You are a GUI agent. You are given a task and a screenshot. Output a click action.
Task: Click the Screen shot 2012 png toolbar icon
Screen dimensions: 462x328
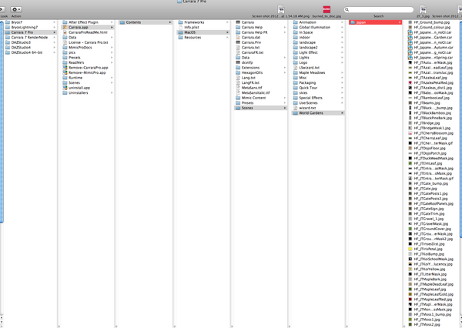[281, 9]
